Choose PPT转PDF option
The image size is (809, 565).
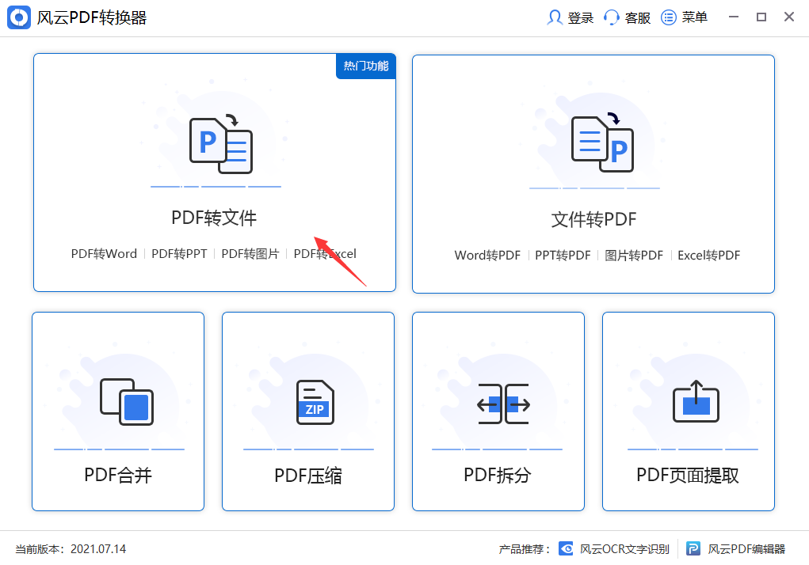[563, 256]
